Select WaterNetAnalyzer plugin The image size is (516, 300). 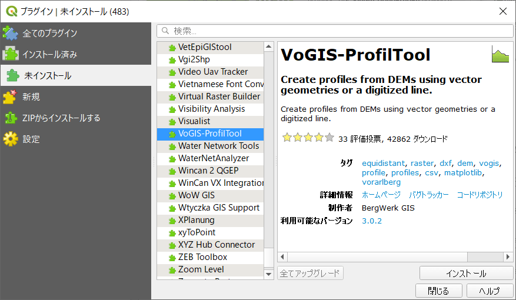[210, 158]
